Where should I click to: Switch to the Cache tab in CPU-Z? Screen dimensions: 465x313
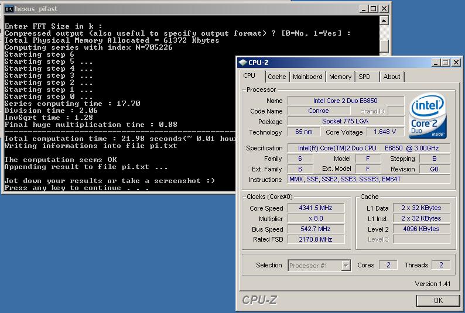click(x=276, y=77)
